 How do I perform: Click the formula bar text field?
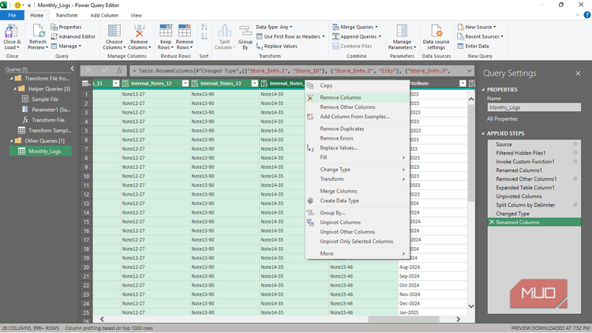click(x=298, y=70)
